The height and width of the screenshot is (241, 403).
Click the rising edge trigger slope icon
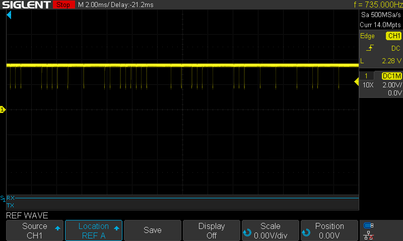tap(370, 48)
